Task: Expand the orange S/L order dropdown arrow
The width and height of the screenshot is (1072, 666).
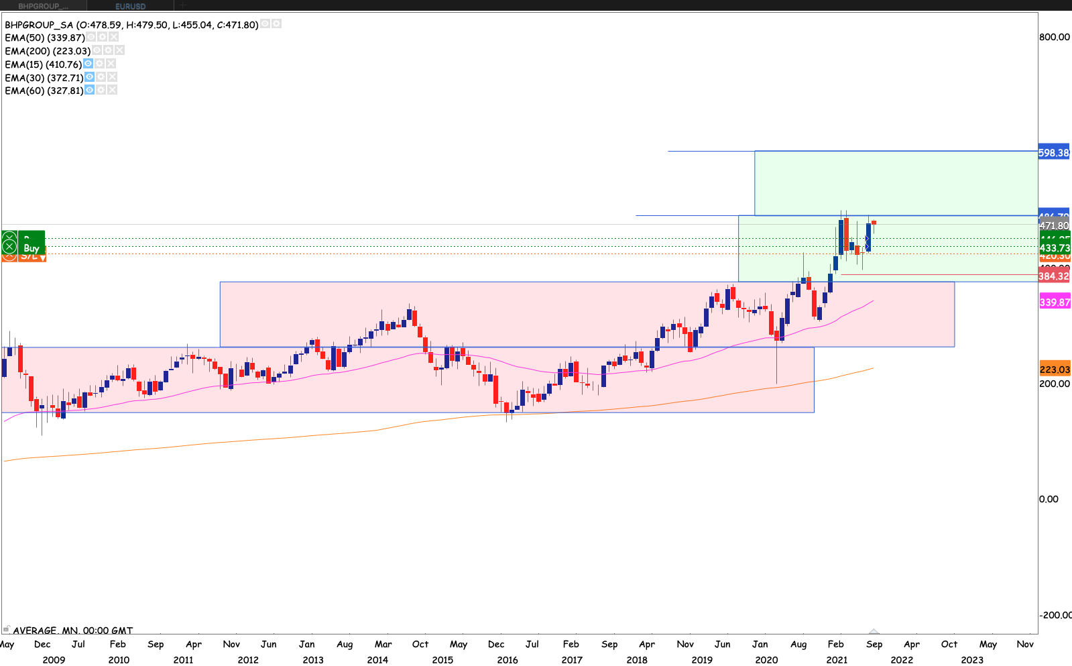Action: (x=42, y=258)
